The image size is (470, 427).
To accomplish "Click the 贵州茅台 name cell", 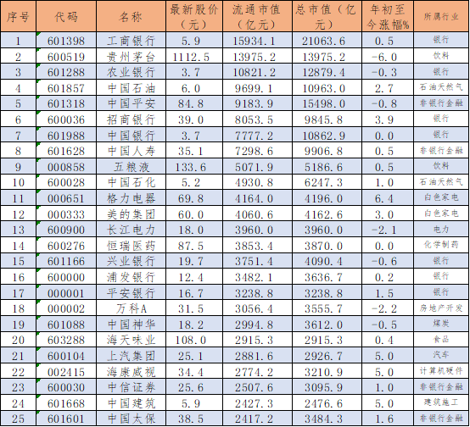I will tap(131, 56).
